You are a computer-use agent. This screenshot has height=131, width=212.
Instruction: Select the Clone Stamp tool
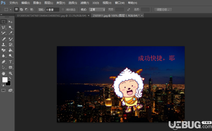click(x=3, y=45)
